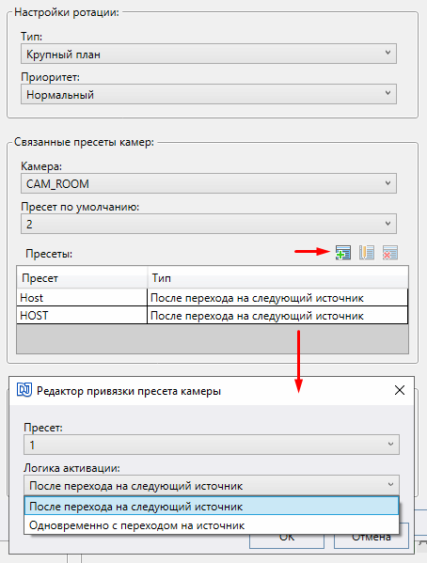Expand the Приоритет dropdown set to Нормальный
Screen dimensions: 427x563
tap(209, 94)
